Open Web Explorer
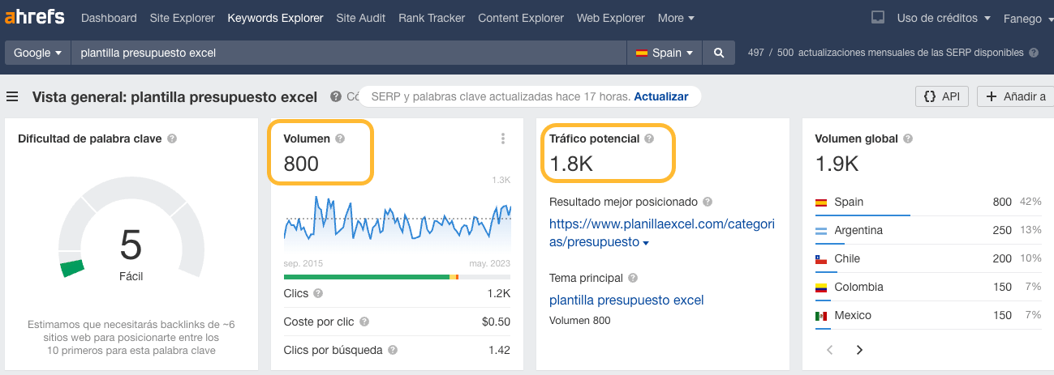 coord(611,18)
